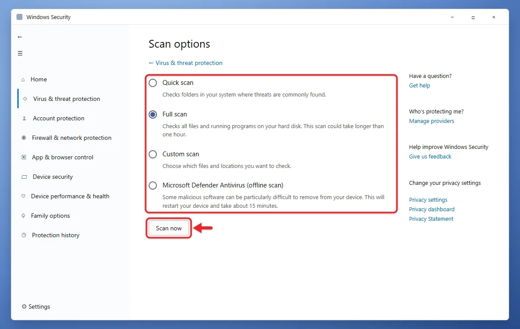Click the Home house icon
This screenshot has width=520, height=329.
(23, 80)
